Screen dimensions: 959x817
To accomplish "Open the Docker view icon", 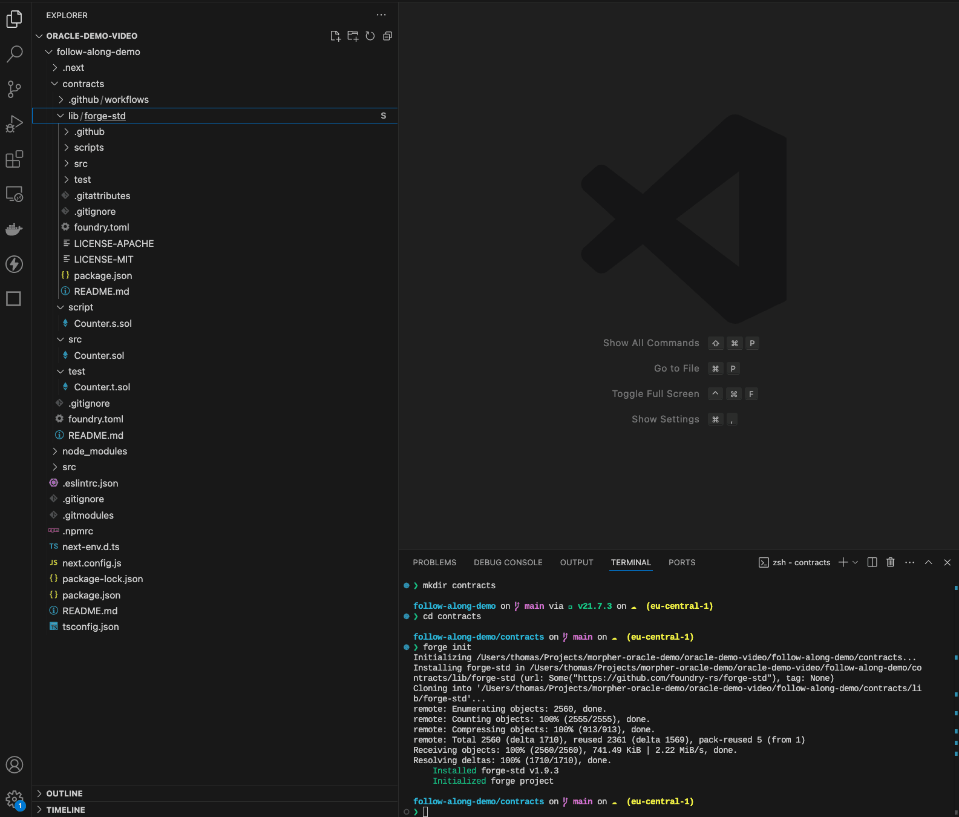I will tap(15, 229).
